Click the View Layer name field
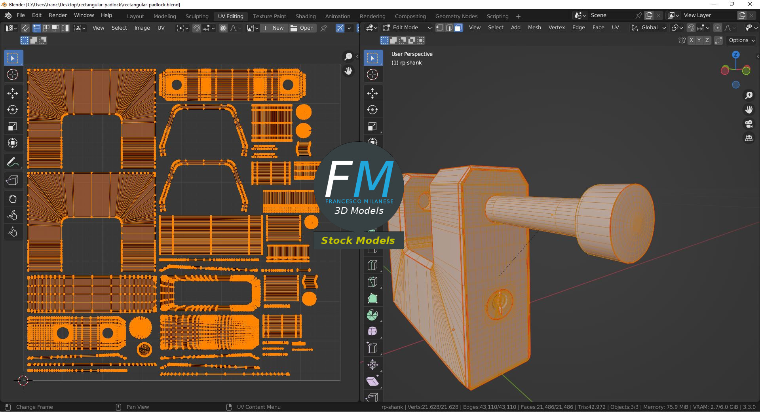 tap(709, 15)
